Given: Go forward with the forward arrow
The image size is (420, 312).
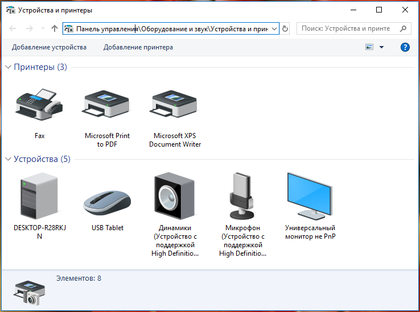Looking at the screenshot, I should (x=29, y=28).
